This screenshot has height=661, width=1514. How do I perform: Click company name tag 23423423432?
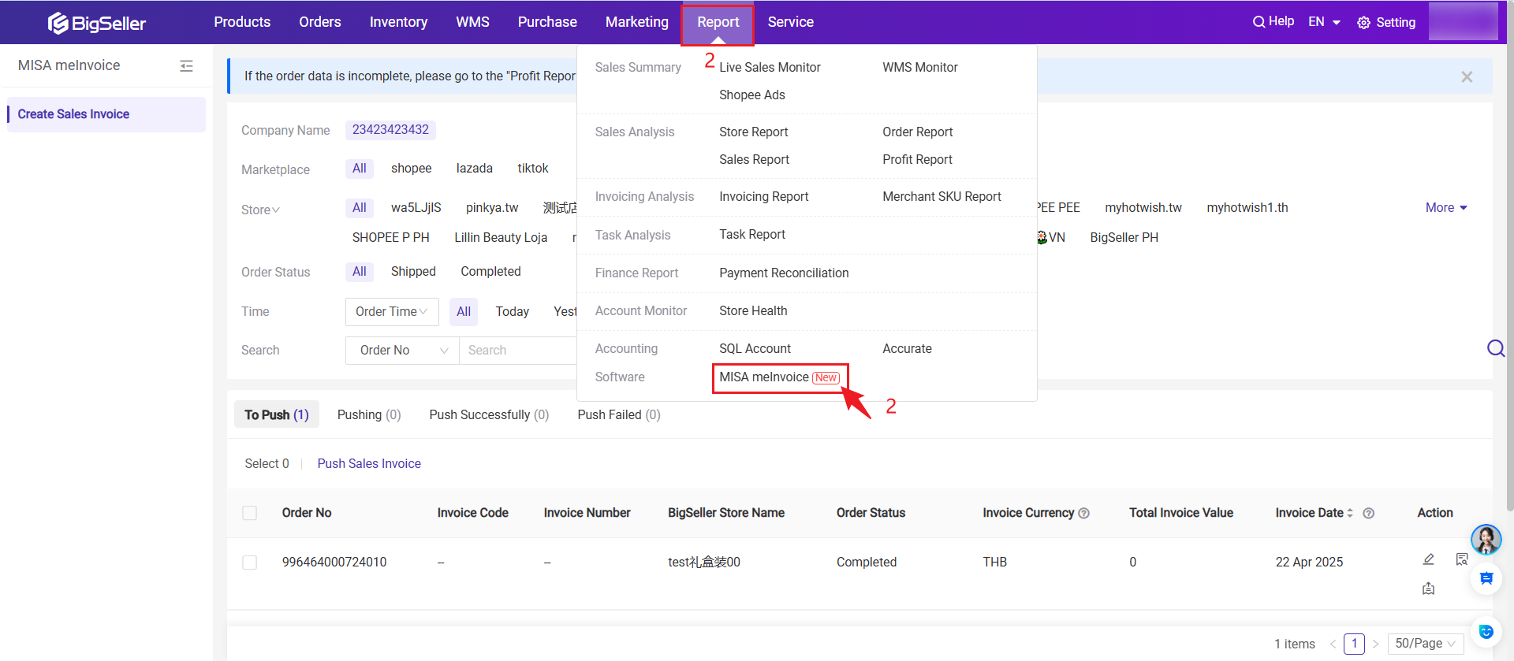pos(390,130)
